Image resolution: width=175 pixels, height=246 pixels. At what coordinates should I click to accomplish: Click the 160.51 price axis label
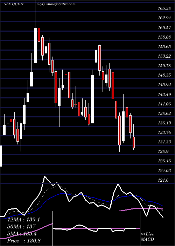click(x=164, y=28)
